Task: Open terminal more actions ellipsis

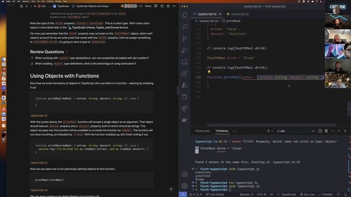Action: pyautogui.click(x=333, y=131)
